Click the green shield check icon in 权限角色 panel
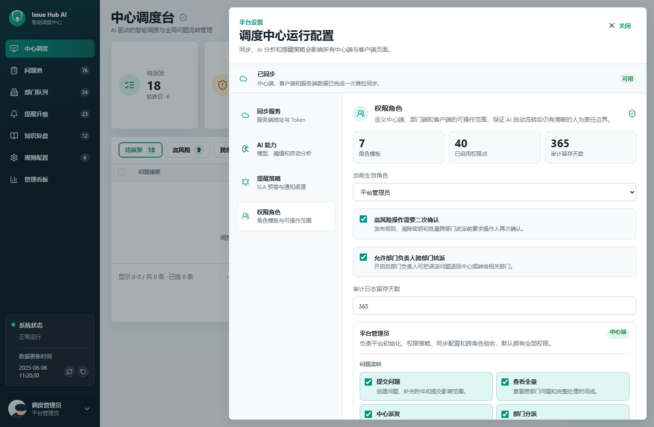This screenshot has width=654, height=427. coord(632,114)
